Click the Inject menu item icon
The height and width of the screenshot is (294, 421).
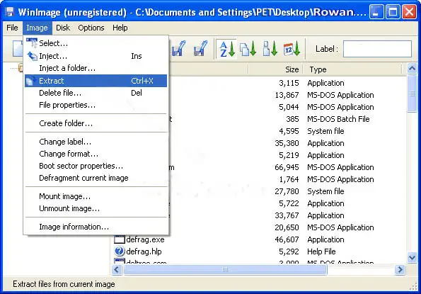pyautogui.click(x=33, y=56)
